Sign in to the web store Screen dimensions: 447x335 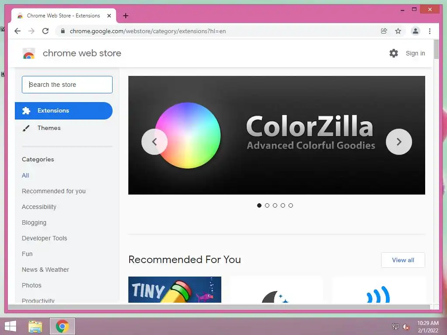416,53
